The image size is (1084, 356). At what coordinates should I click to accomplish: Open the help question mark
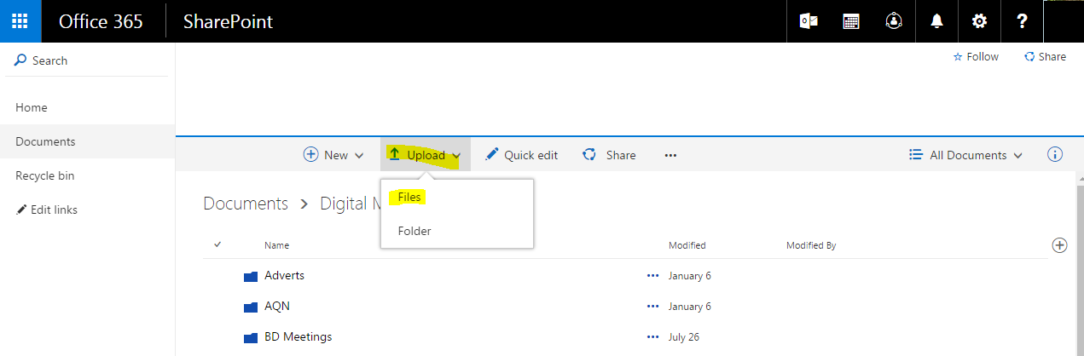1022,21
